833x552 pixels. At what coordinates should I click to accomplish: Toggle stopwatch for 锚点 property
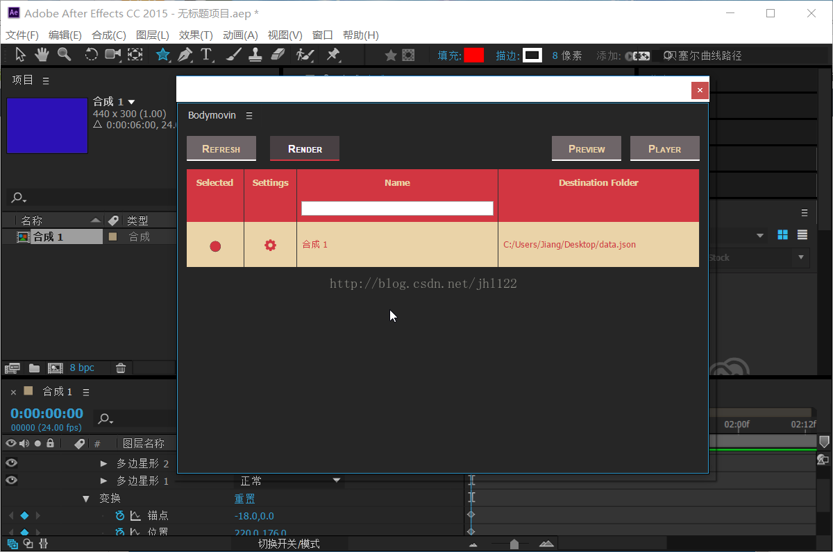[119, 515]
